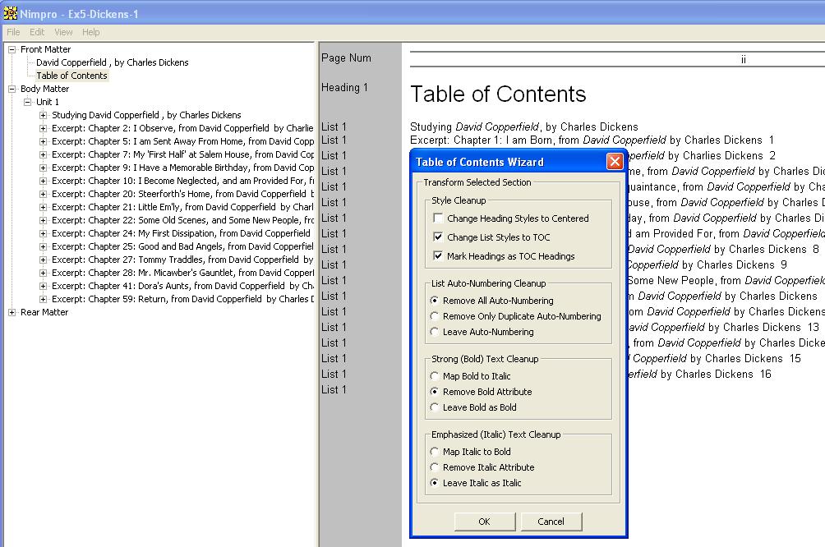This screenshot has width=825, height=547.
Task: Expand the Rear Matter tree node
Action: pyautogui.click(x=12, y=312)
